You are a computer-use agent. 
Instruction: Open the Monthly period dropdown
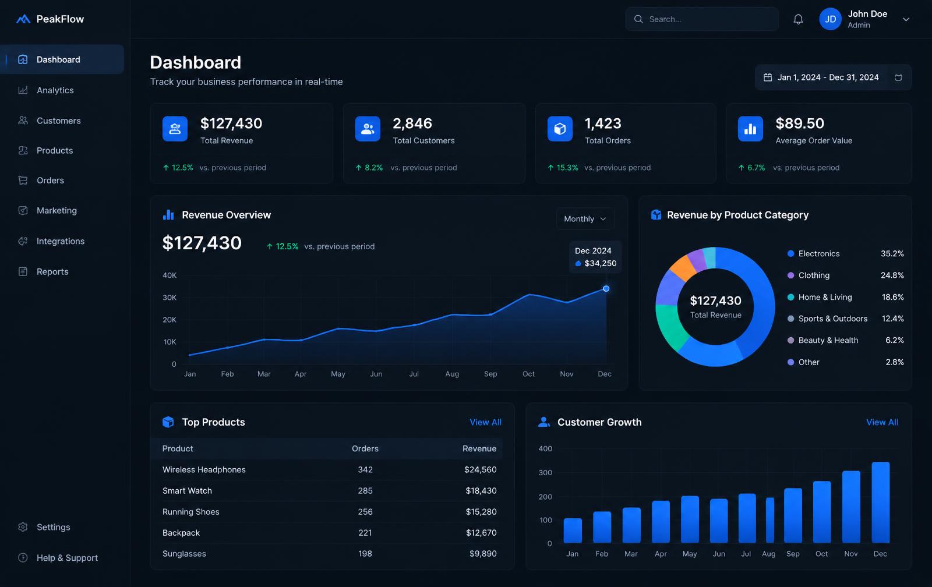point(585,219)
